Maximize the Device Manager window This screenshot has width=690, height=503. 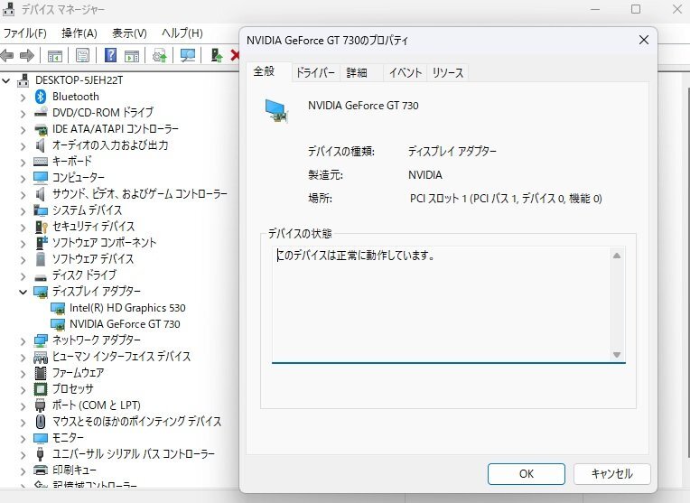(636, 9)
